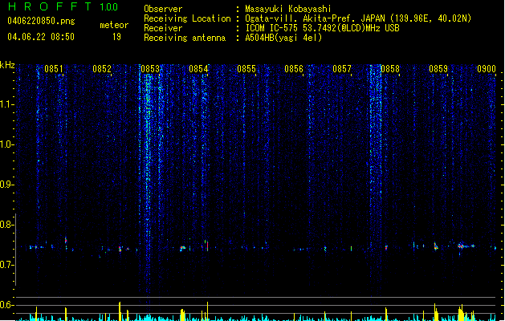The image size is (505, 321).
Task: Click the 0855 time marker
Action: [x=246, y=69]
